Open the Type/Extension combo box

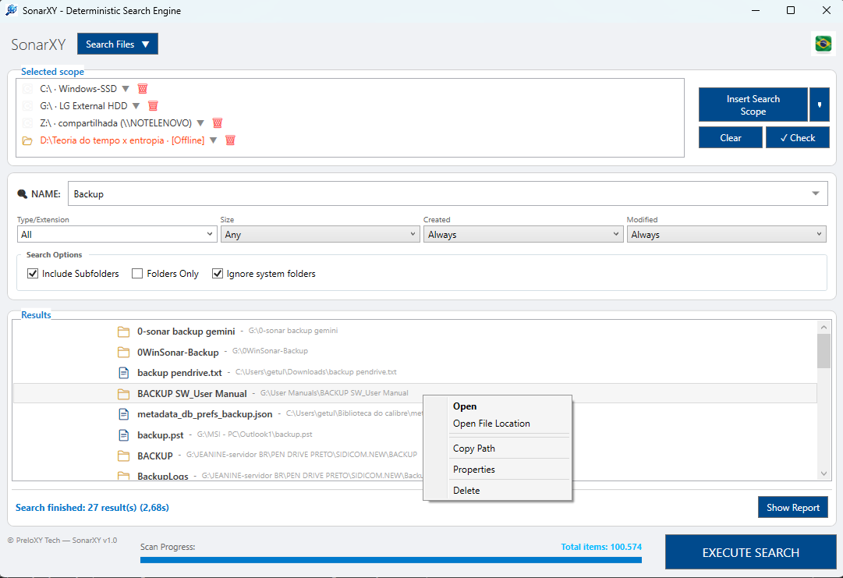click(117, 235)
